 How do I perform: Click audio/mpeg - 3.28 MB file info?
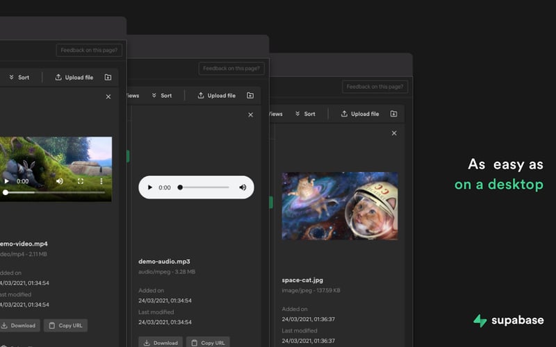click(x=167, y=272)
